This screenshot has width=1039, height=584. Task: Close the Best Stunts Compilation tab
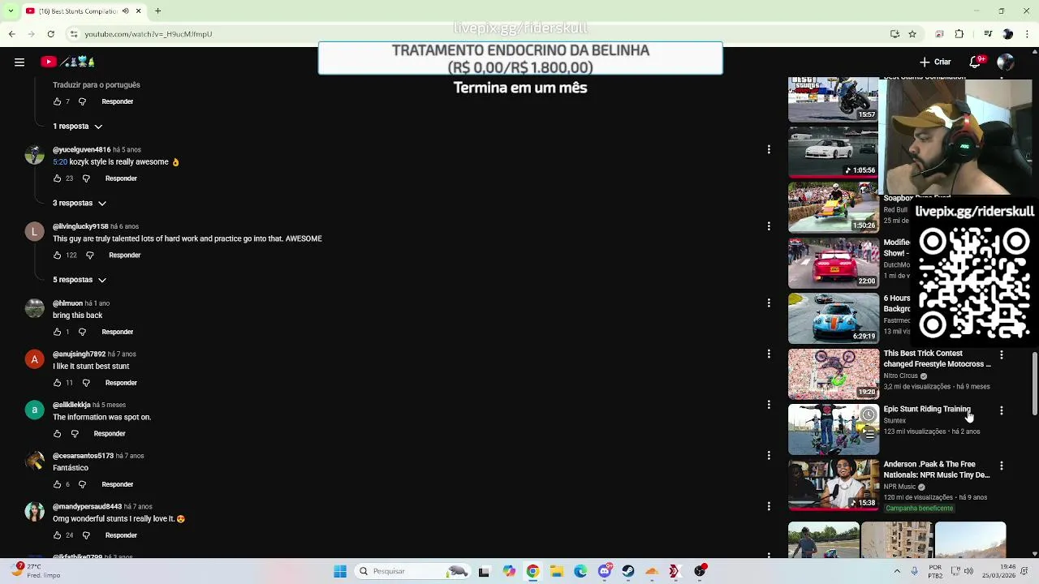point(138,11)
